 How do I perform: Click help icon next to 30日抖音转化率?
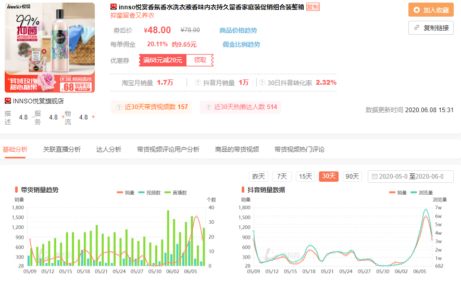(x=262, y=83)
